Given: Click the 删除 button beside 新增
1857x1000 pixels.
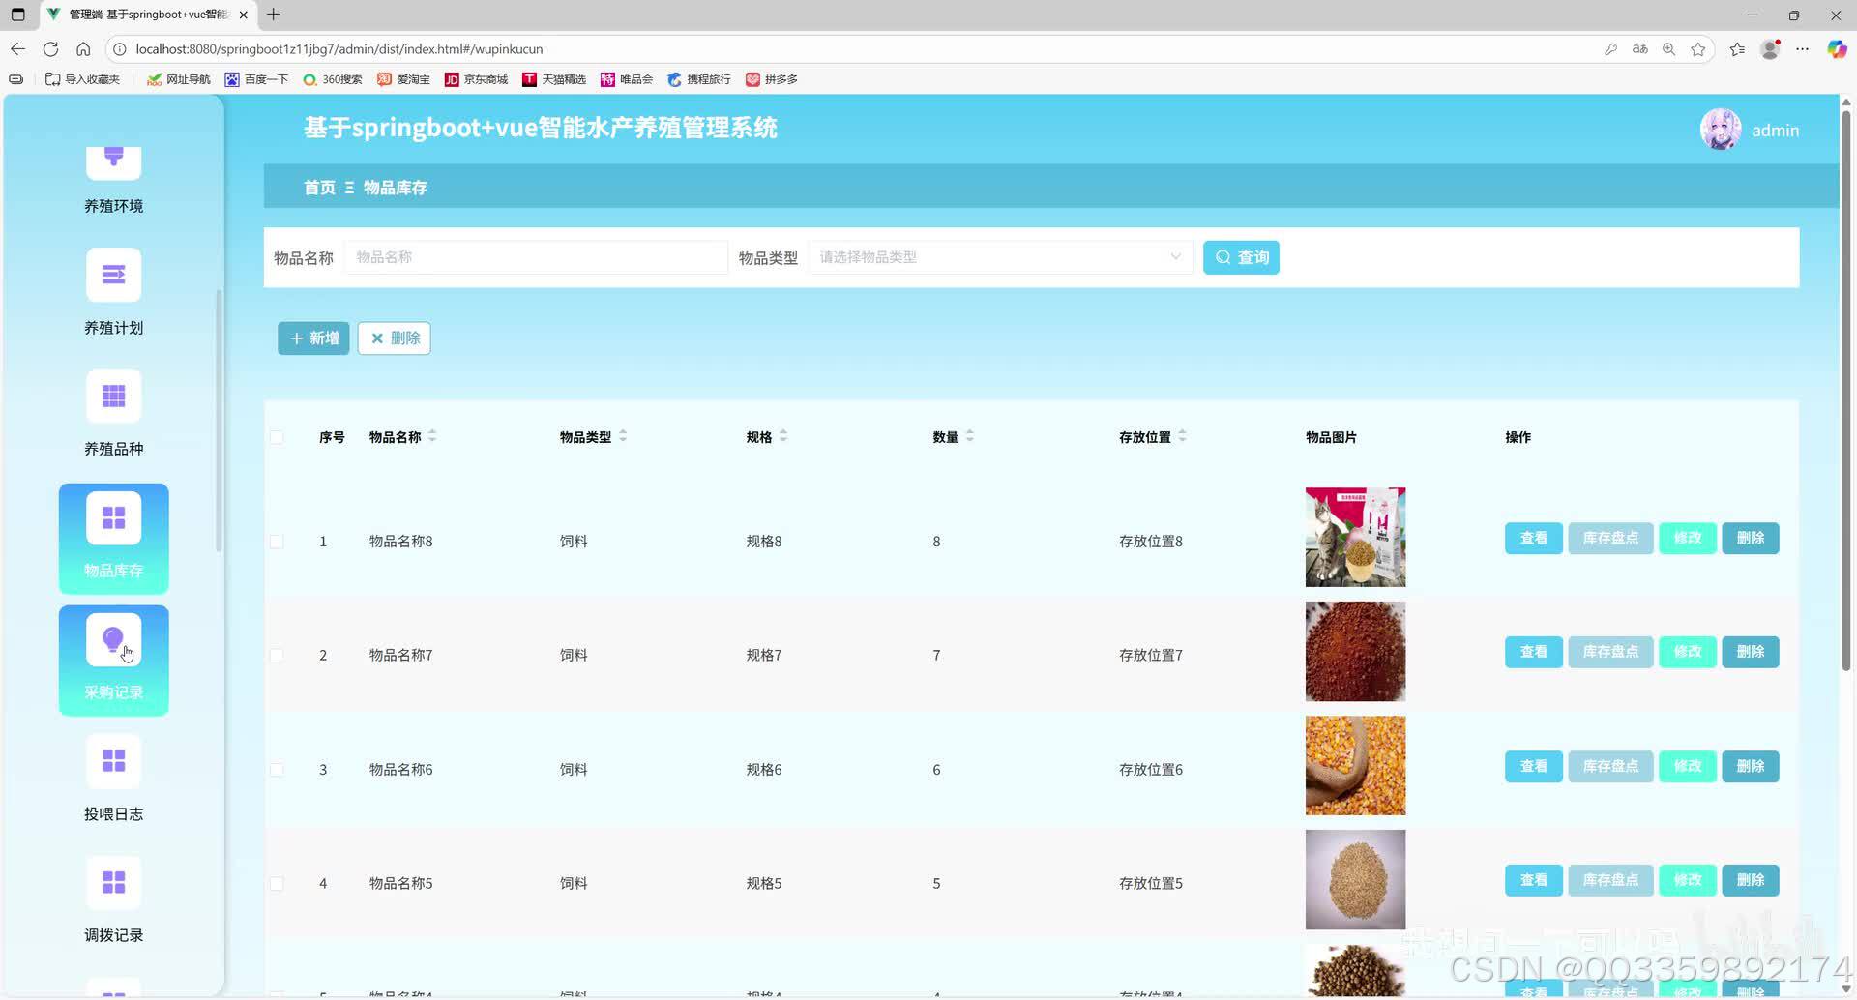Looking at the screenshot, I should pos(394,338).
